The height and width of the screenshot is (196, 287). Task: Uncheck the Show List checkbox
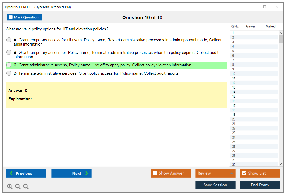(244, 173)
